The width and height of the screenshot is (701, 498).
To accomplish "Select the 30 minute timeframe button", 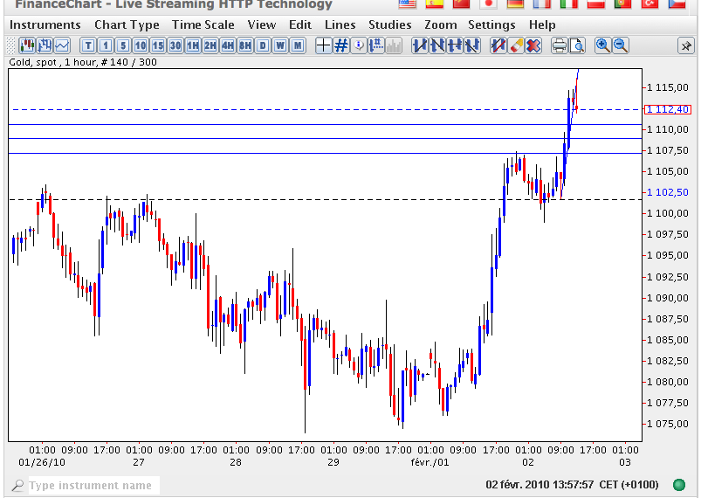I will (175, 45).
